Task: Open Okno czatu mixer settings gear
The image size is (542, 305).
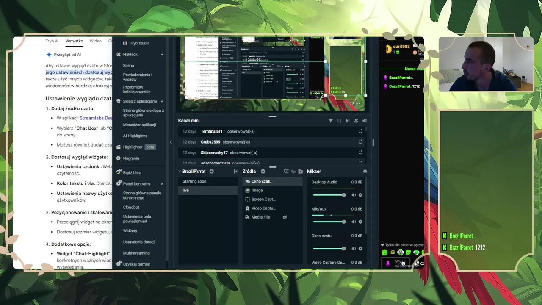Action: (360, 249)
